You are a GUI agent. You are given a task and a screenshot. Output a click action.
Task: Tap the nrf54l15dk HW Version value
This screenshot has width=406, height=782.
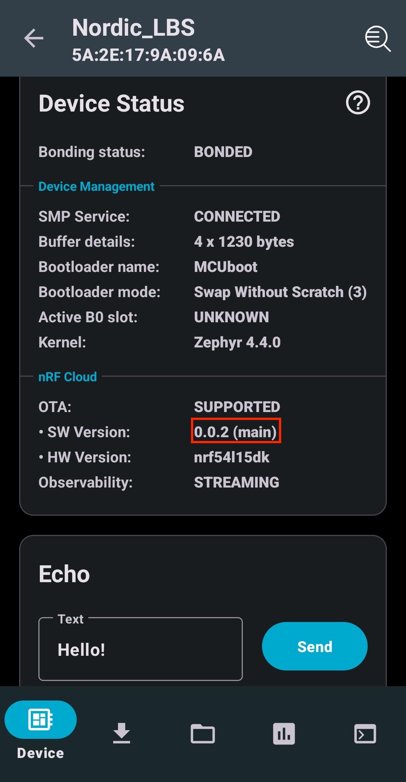[232, 457]
